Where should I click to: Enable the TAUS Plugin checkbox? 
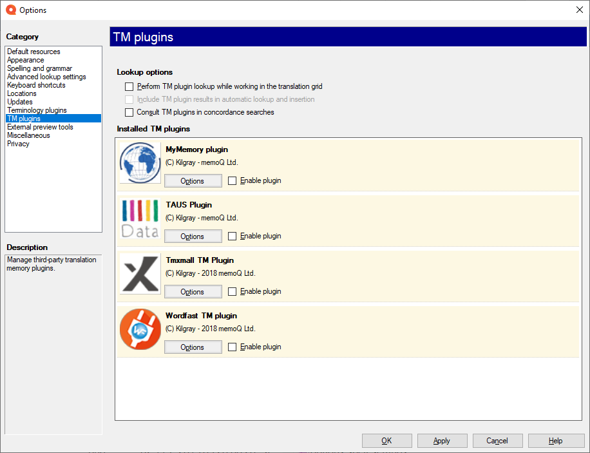point(233,236)
